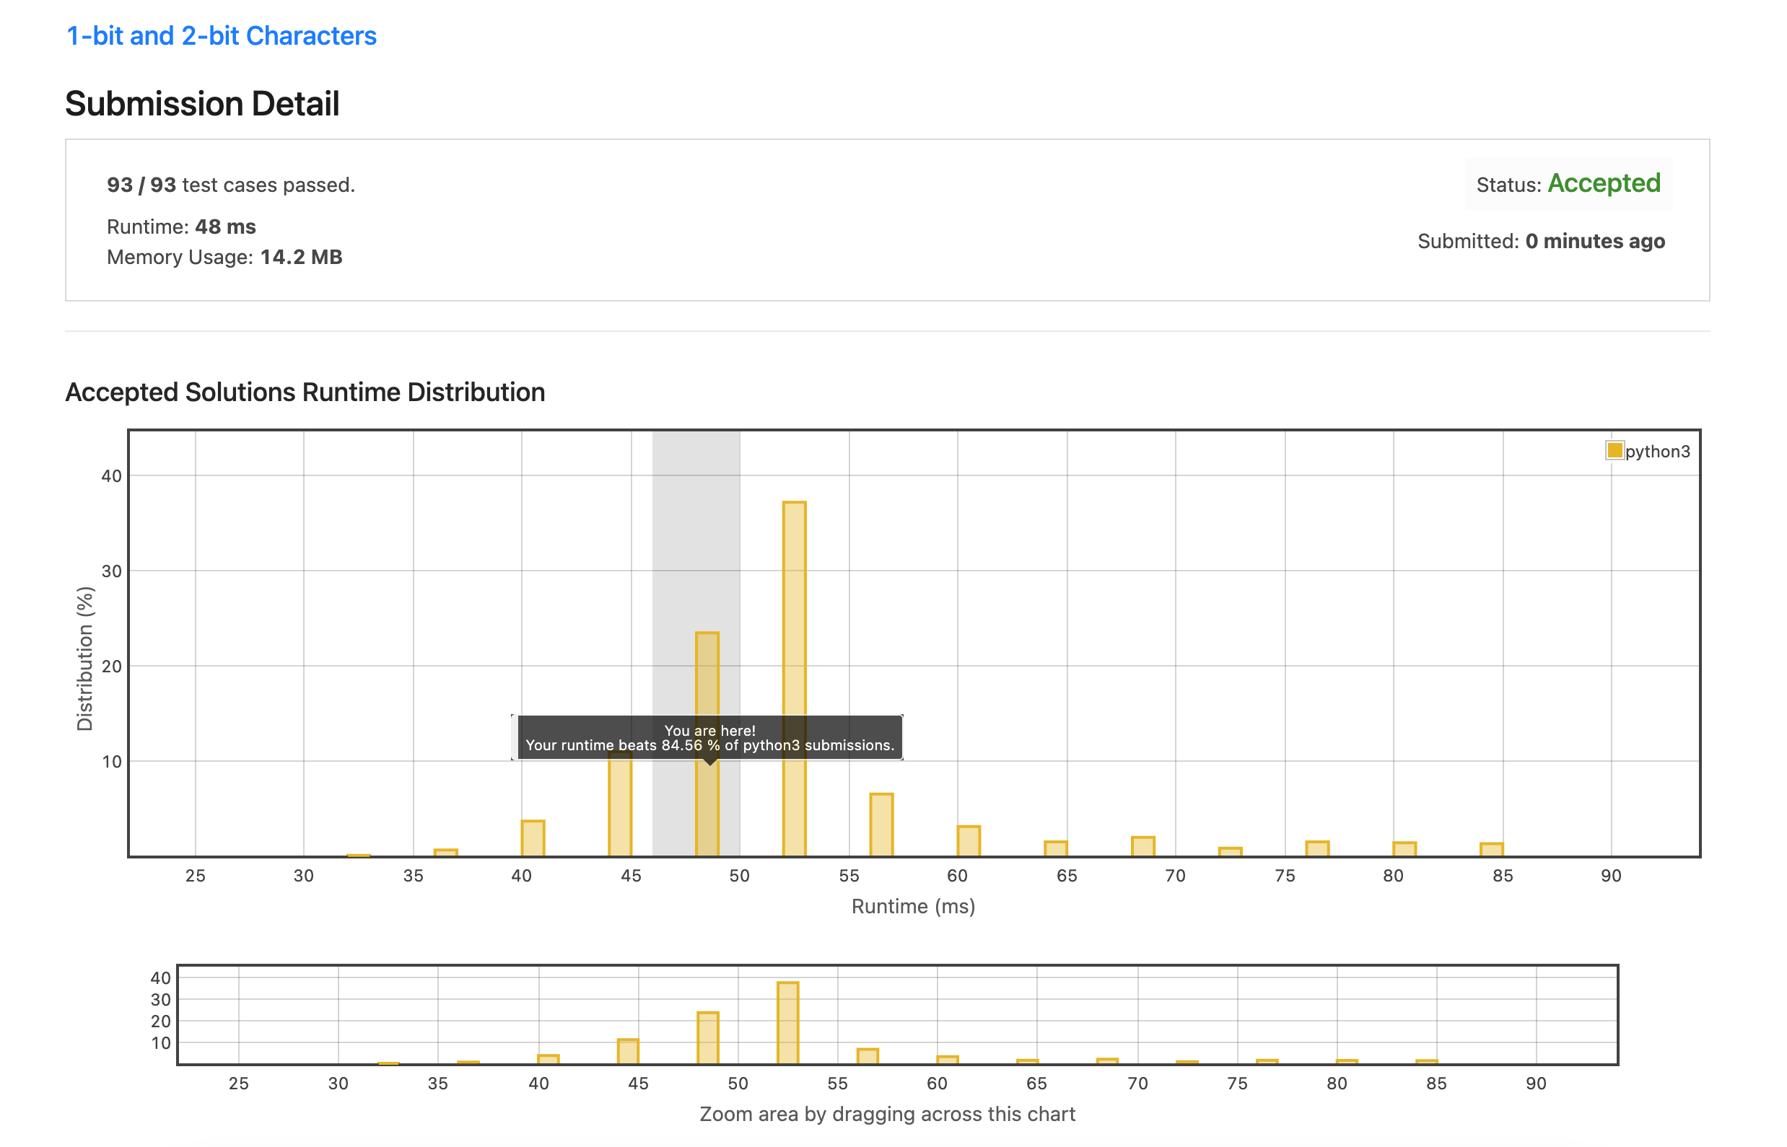1787x1147 pixels.
Task: Click the bar near 80 ms runtime
Action: (x=1404, y=849)
